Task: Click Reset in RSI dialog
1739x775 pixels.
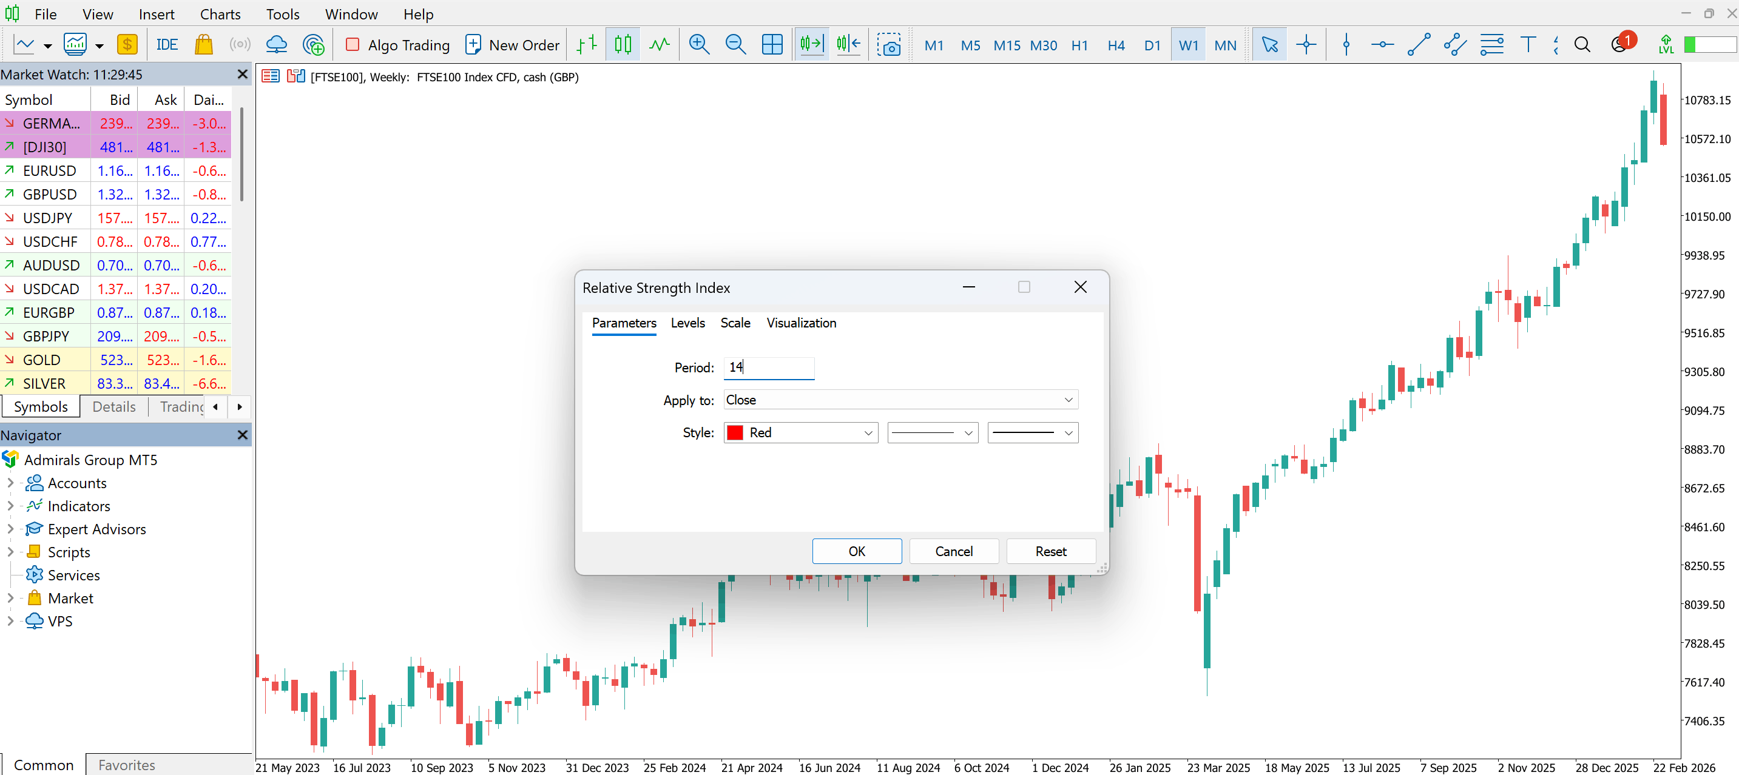Action: pyautogui.click(x=1051, y=552)
